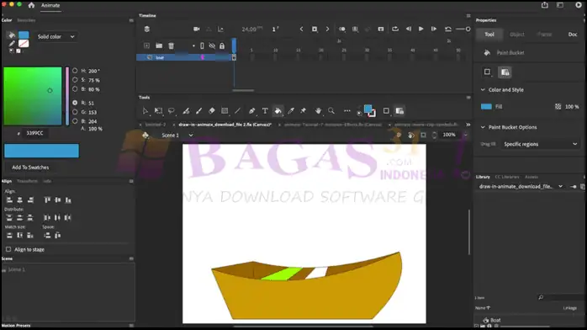Viewport: 587px width, 330px height.
Task: Click the Fill color swatch in Properties
Action: point(486,106)
